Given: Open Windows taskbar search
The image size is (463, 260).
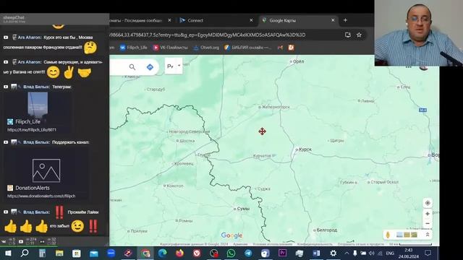Looking at the screenshot, I should (25, 253).
